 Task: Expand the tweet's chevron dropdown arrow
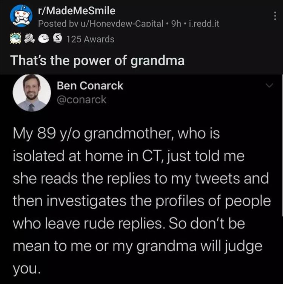click(x=269, y=86)
